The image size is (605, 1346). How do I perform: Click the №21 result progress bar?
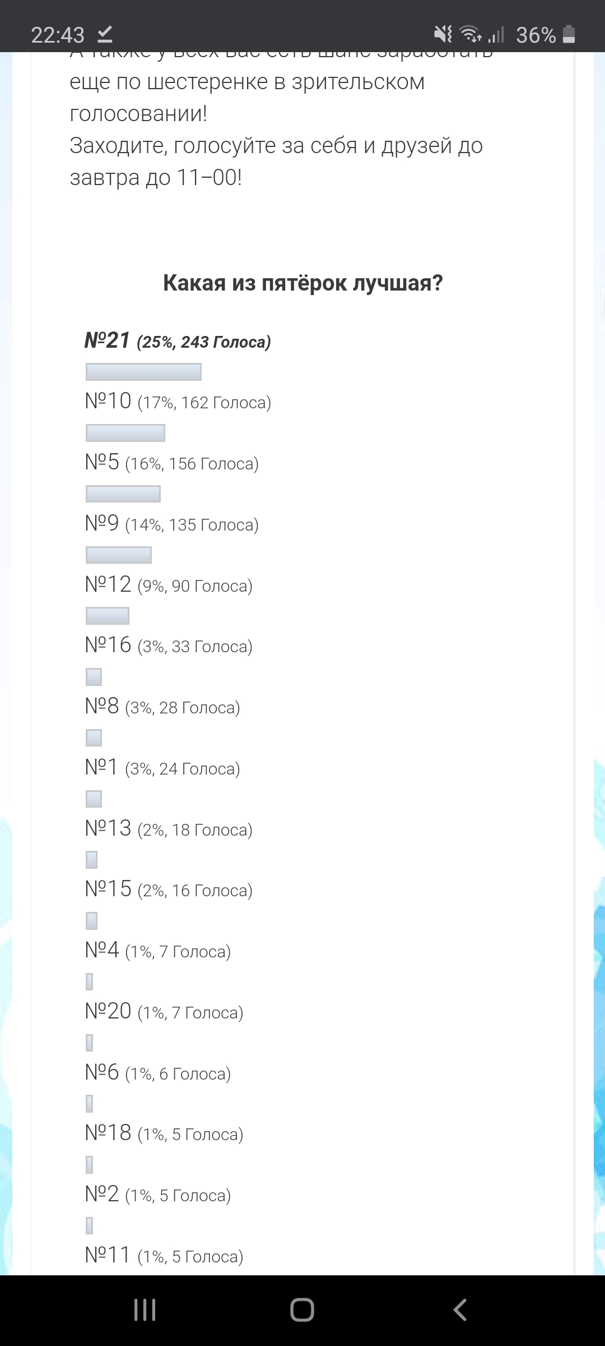click(143, 372)
